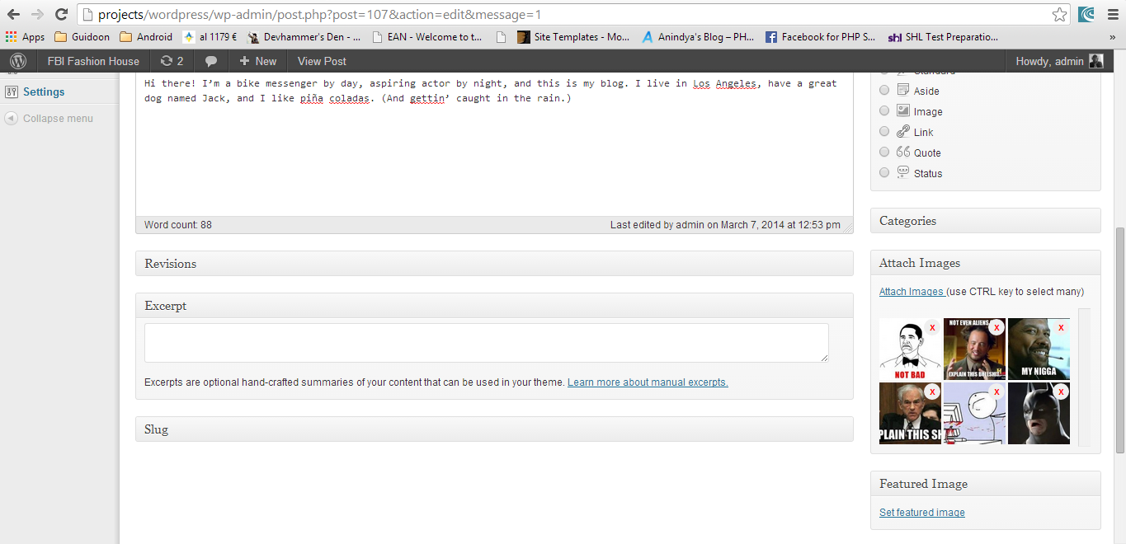Open the Anindya's Blog bookmark
Image resolution: width=1126 pixels, height=544 pixels.
coord(698,37)
